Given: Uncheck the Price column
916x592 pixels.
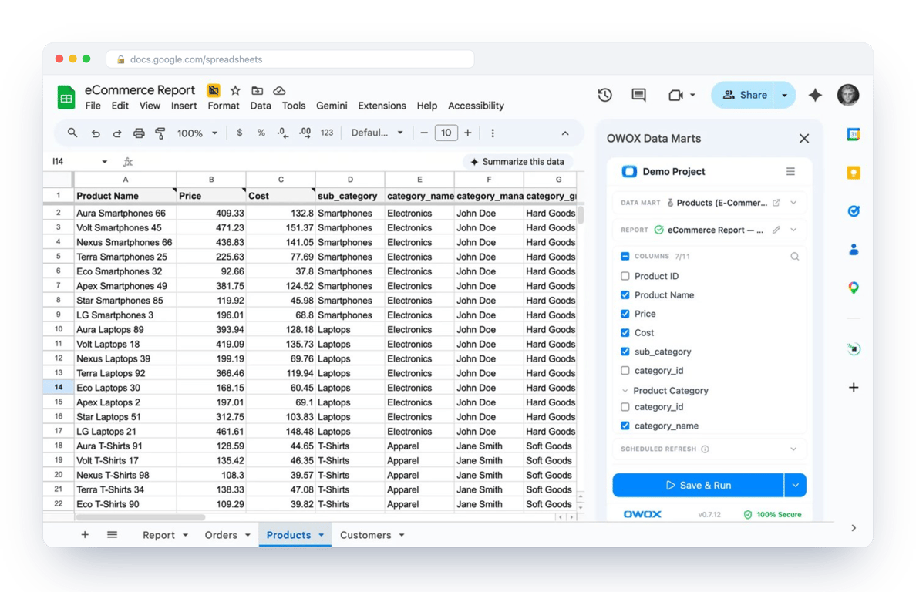Looking at the screenshot, I should 625,314.
